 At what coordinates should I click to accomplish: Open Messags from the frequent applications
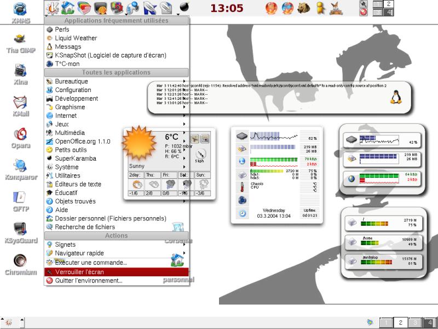point(117,47)
